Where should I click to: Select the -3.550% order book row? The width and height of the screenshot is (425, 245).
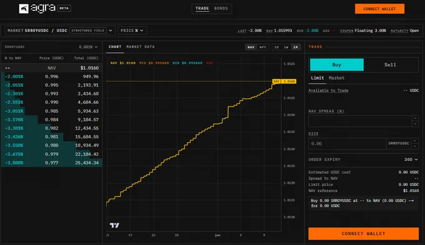pos(51,145)
